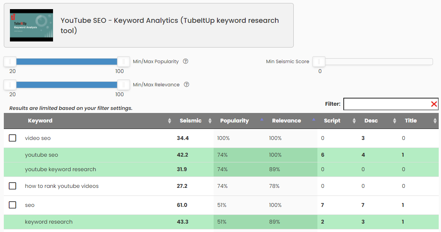441x232 pixels.
Task: Click the 27.2 seismic score value
Action: [182, 186]
